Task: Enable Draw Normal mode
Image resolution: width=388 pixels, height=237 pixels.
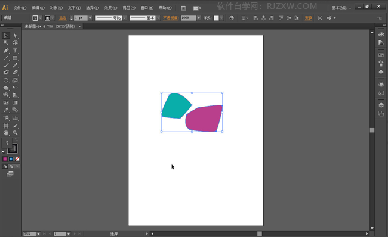Action: click(x=5, y=166)
